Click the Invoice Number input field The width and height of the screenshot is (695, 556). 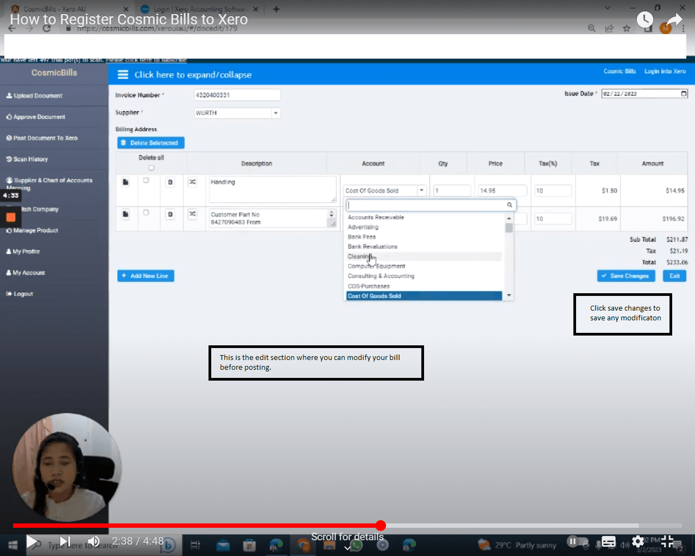(237, 95)
